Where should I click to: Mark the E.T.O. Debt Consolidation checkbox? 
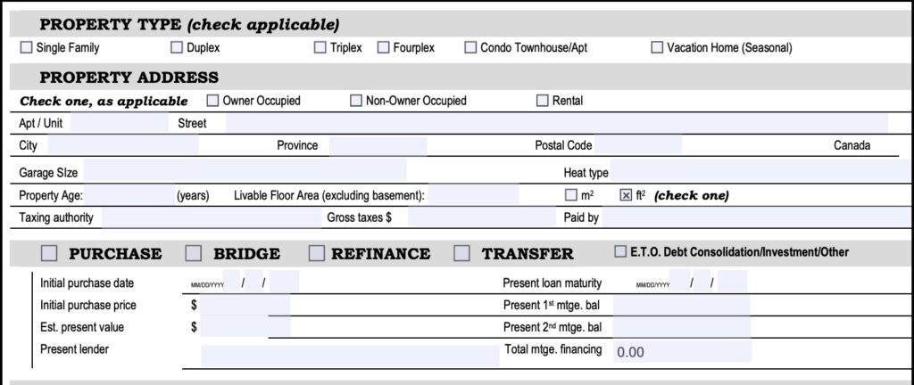point(620,252)
